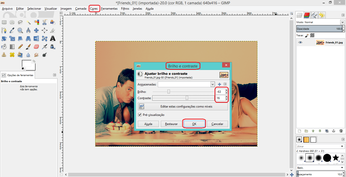This screenshot has height=177, width=346.
Task: Select the Heal tool bandage icon
Action: [x=12, y=55]
